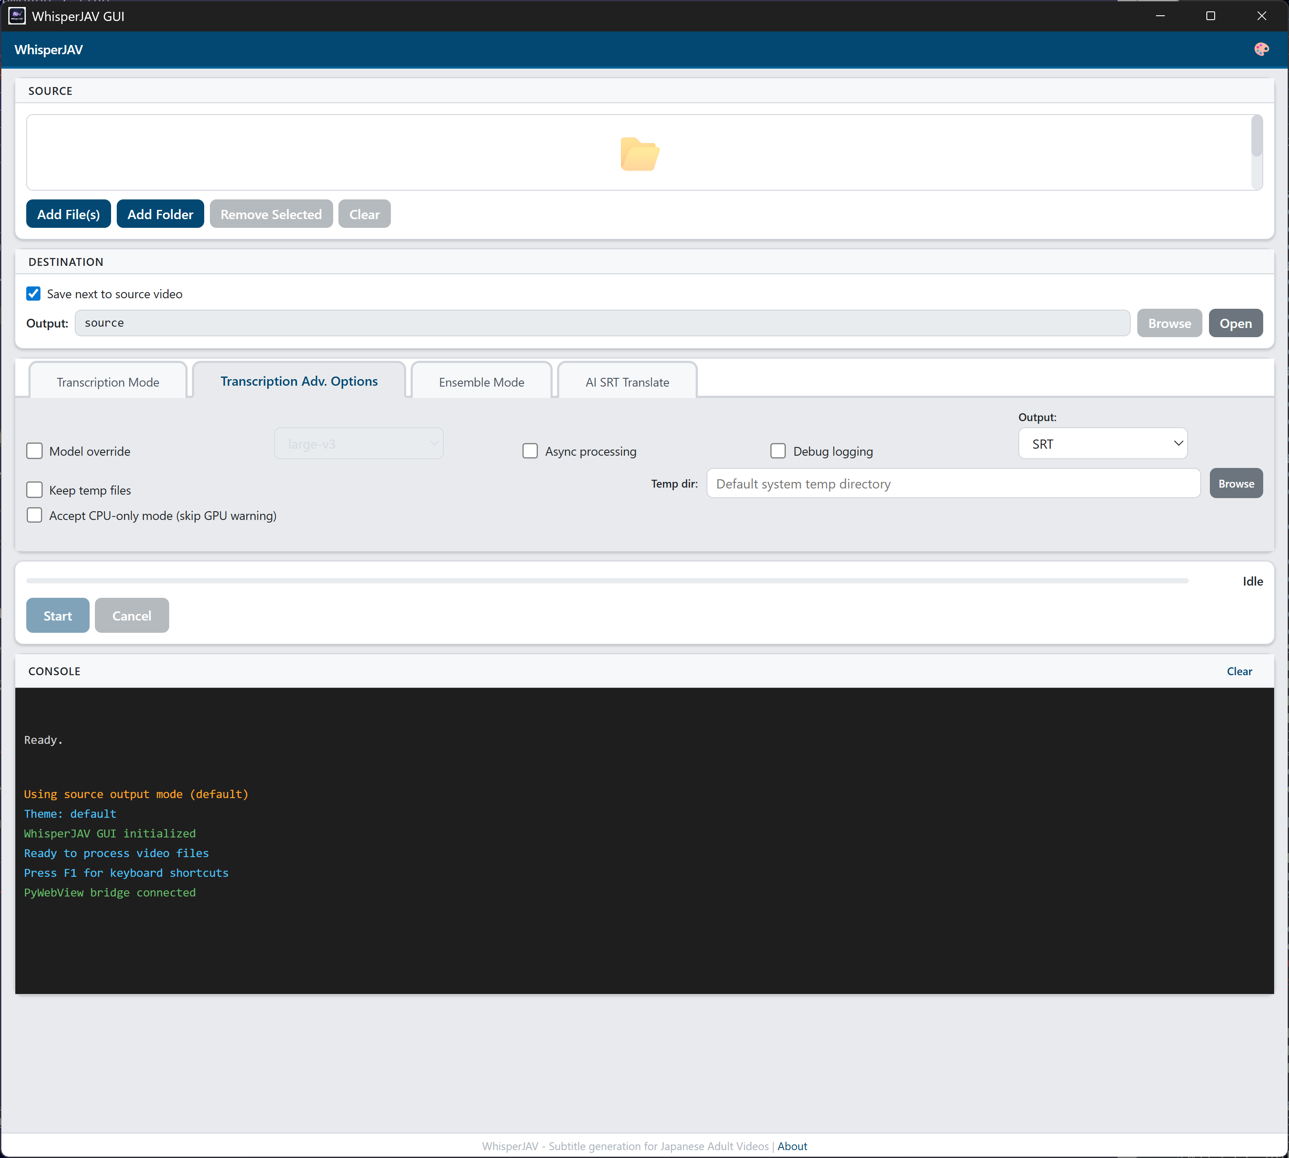Viewport: 1289px width, 1158px height.
Task: Switch to the Transcription Mode tab
Action: 108,382
